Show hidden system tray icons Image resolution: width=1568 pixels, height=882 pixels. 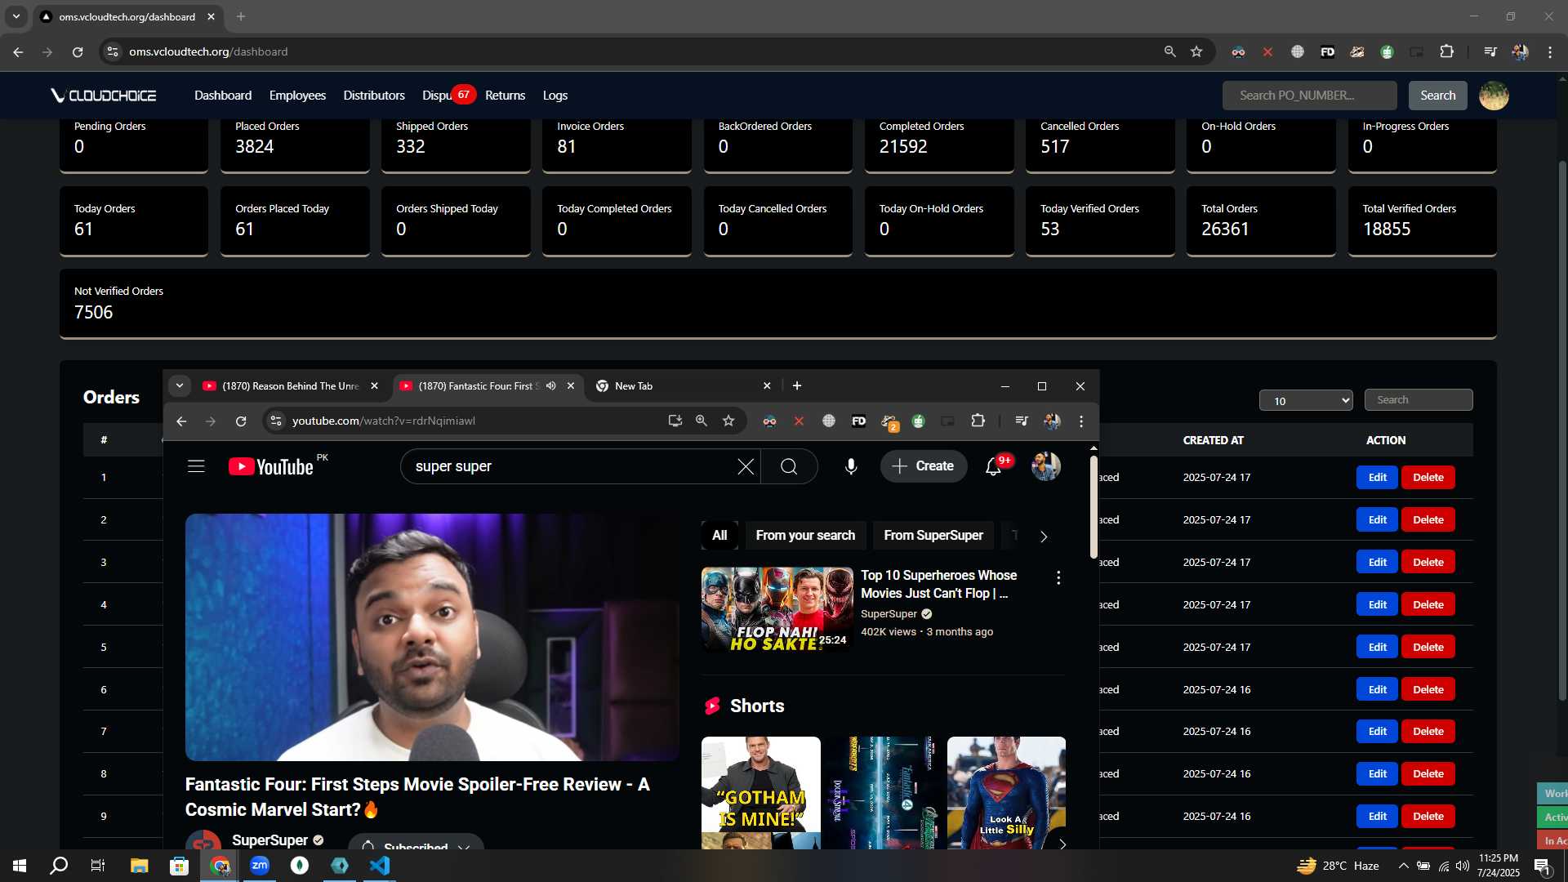click(x=1403, y=866)
